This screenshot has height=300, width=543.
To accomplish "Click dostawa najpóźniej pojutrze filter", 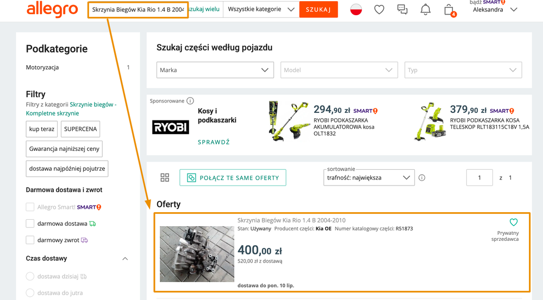I will (67, 169).
